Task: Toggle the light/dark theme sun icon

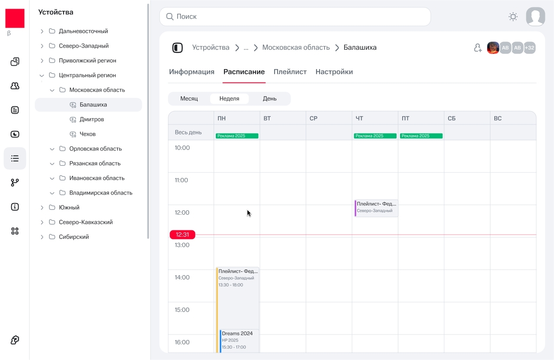Action: (x=513, y=17)
